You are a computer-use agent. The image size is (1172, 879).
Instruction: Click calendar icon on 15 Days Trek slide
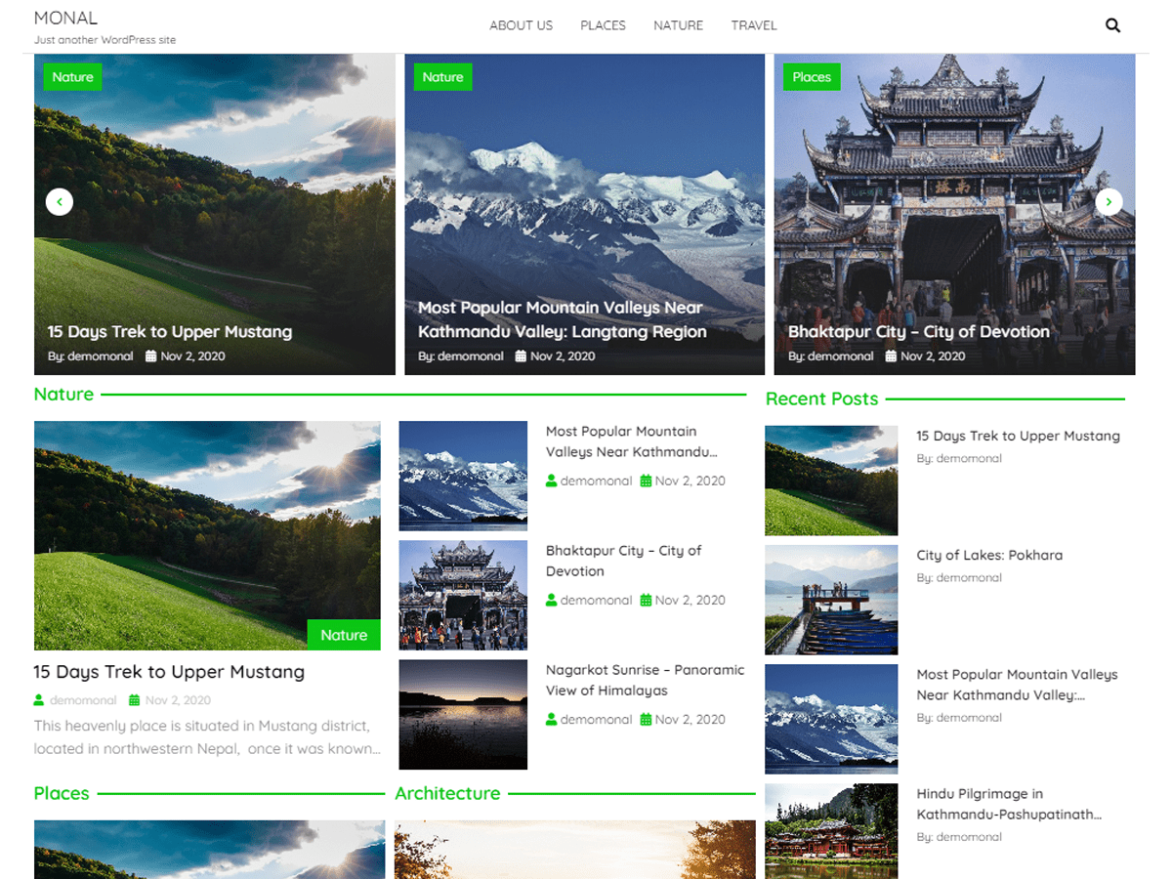point(150,356)
